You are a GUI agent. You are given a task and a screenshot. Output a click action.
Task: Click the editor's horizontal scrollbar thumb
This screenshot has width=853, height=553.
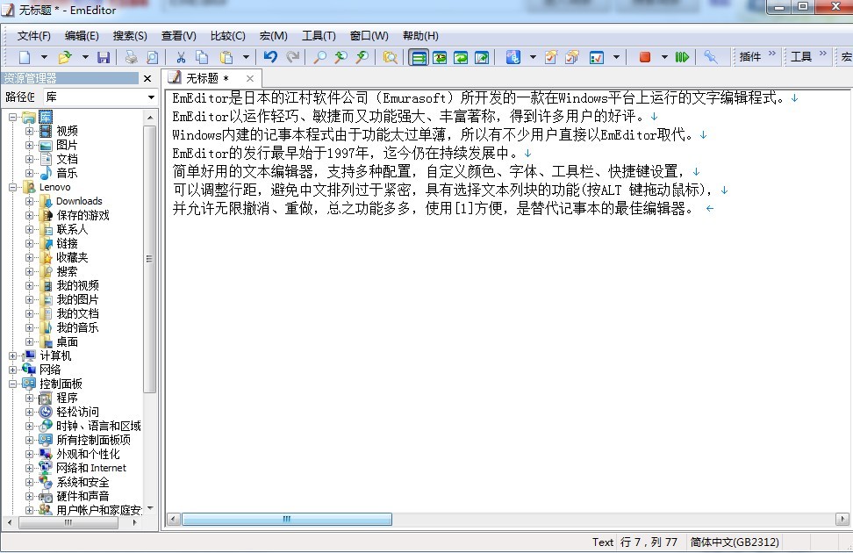(x=287, y=520)
